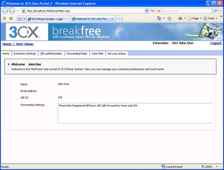
Task: Open the Set your status tab
Action: [x=116, y=54]
